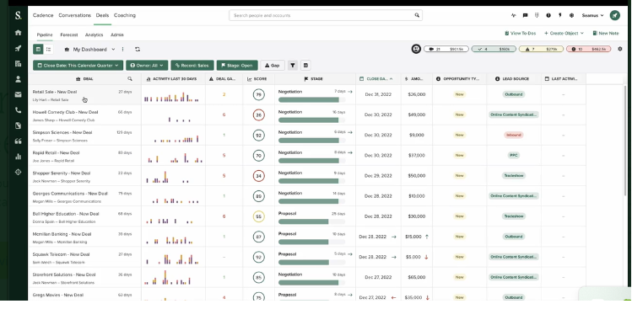Click $65,000 amount for Storefront Solutions

[x=416, y=277]
